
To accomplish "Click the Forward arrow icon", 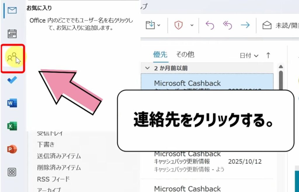I will tap(245, 25).
